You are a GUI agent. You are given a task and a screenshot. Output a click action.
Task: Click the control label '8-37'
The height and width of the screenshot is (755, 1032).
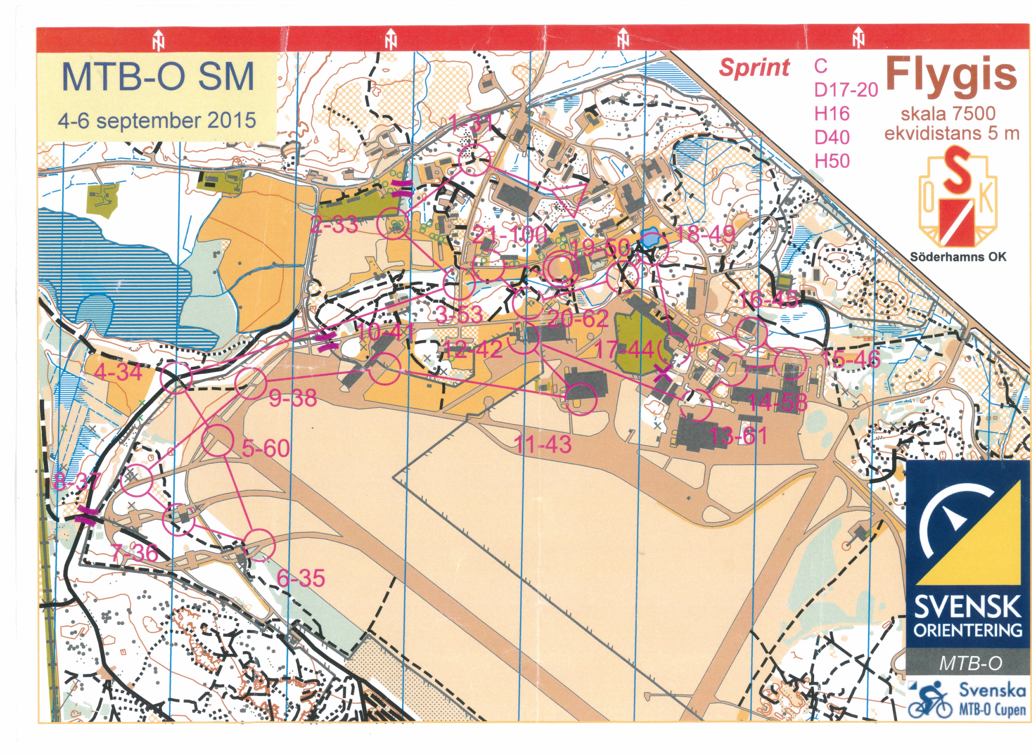click(x=77, y=482)
